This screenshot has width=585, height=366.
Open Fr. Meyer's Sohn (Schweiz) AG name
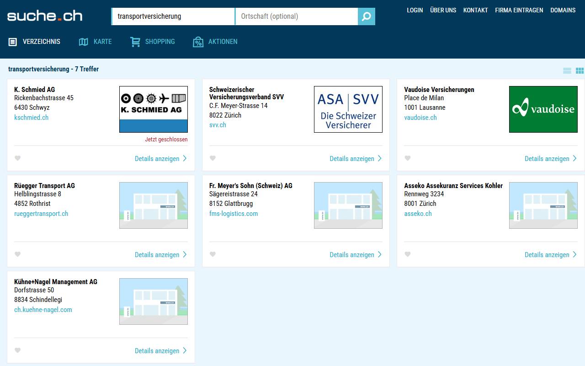(251, 186)
